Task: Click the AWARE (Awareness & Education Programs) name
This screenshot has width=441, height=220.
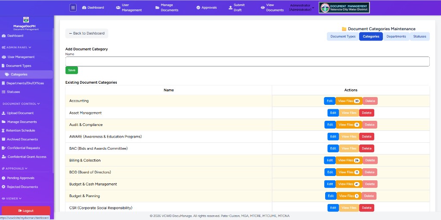Action: point(106,137)
